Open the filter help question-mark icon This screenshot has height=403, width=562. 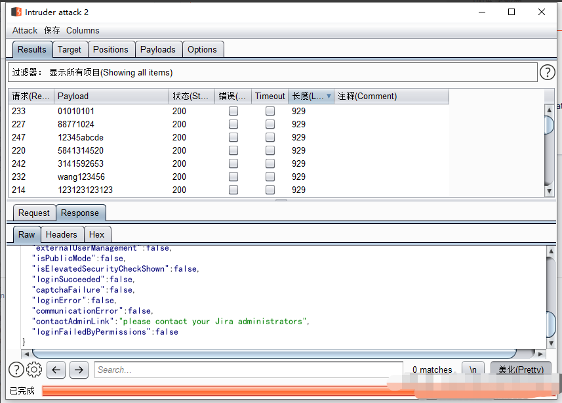tap(548, 72)
